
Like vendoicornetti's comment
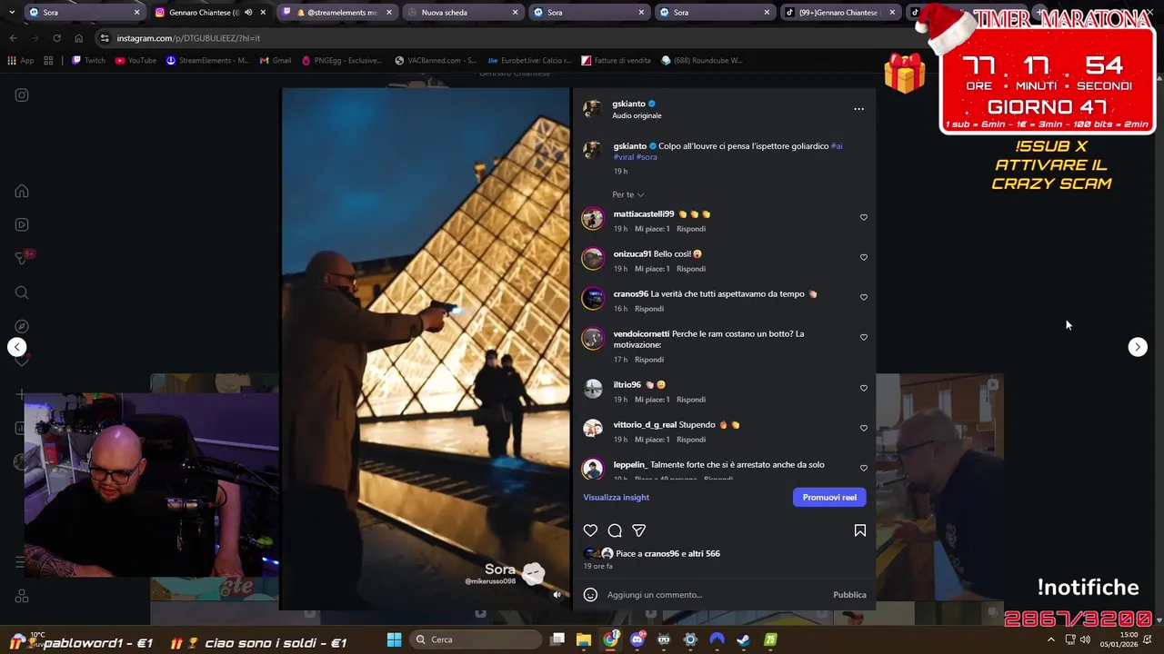point(864,337)
